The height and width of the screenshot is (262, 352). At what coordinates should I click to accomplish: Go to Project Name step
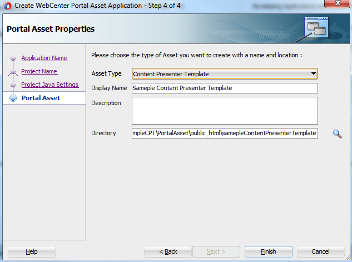(x=39, y=71)
